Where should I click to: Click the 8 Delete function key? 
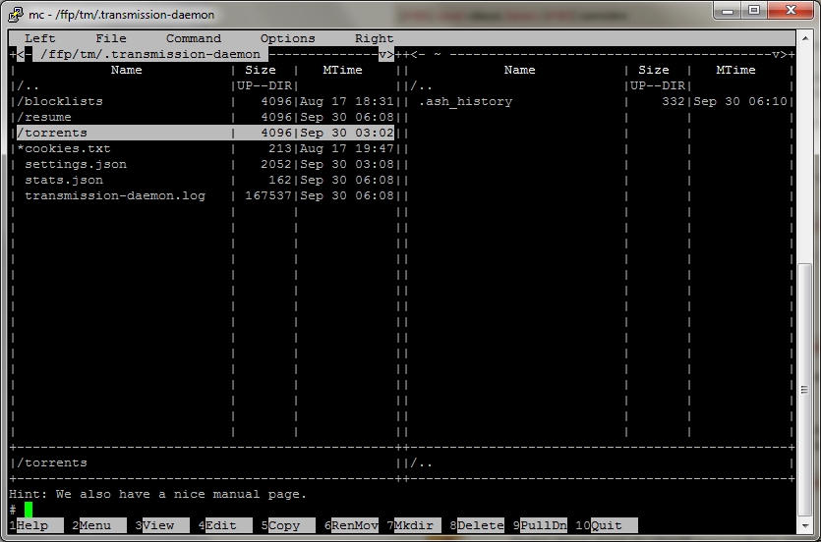(477, 525)
